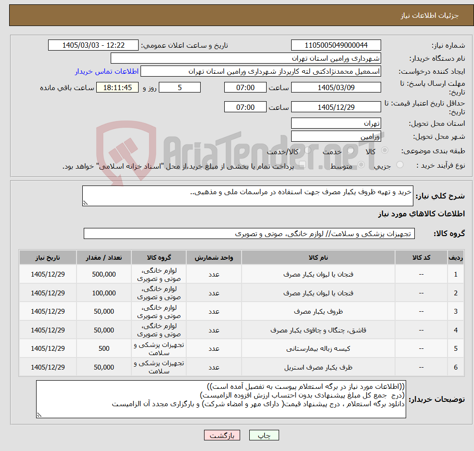Image resolution: width=474 pixels, height=451 pixels.
Task: Click the تعداد / مقدار column header
Action: (x=103, y=258)
